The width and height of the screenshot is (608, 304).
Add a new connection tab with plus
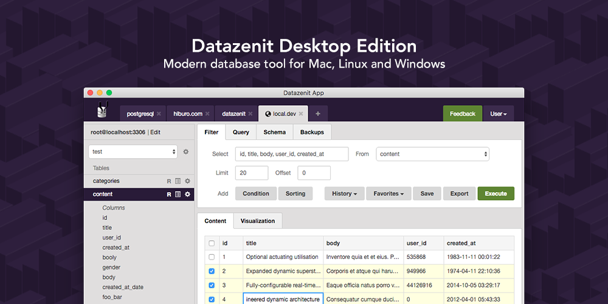(x=318, y=114)
